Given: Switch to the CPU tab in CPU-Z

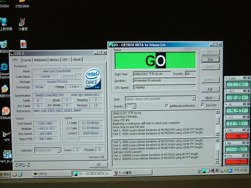Looking at the screenshot, I should pos(15,60).
